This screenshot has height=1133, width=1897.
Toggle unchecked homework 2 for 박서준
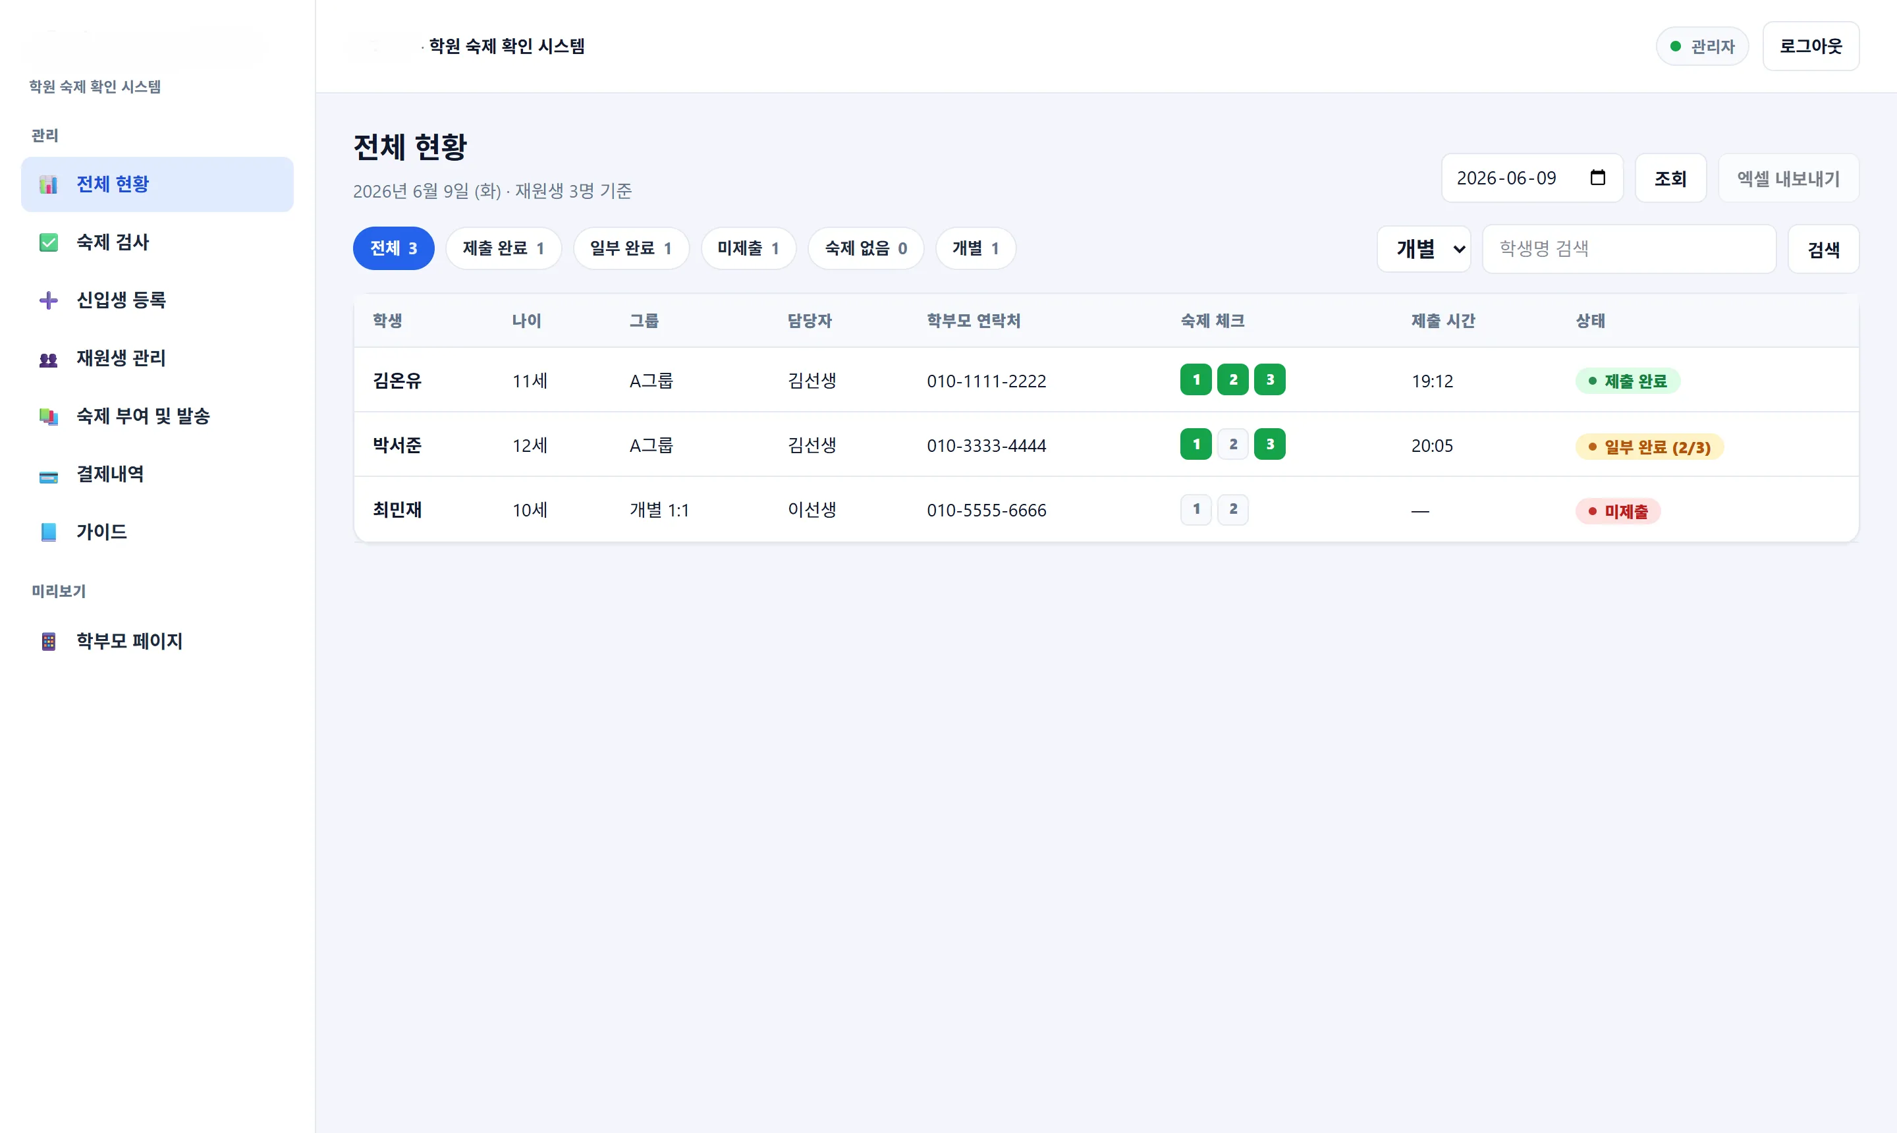[x=1233, y=445]
